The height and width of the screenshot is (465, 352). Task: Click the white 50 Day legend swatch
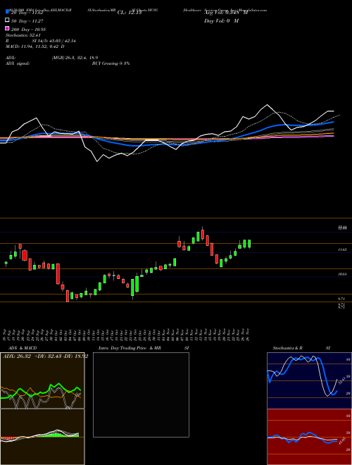pos(7,20)
